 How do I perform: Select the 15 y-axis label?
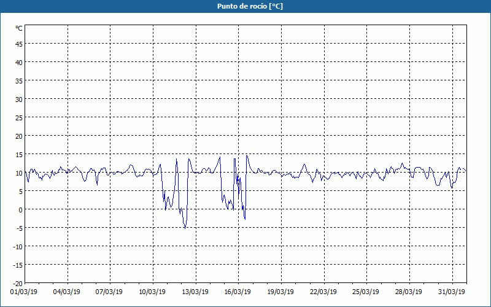[19, 155]
